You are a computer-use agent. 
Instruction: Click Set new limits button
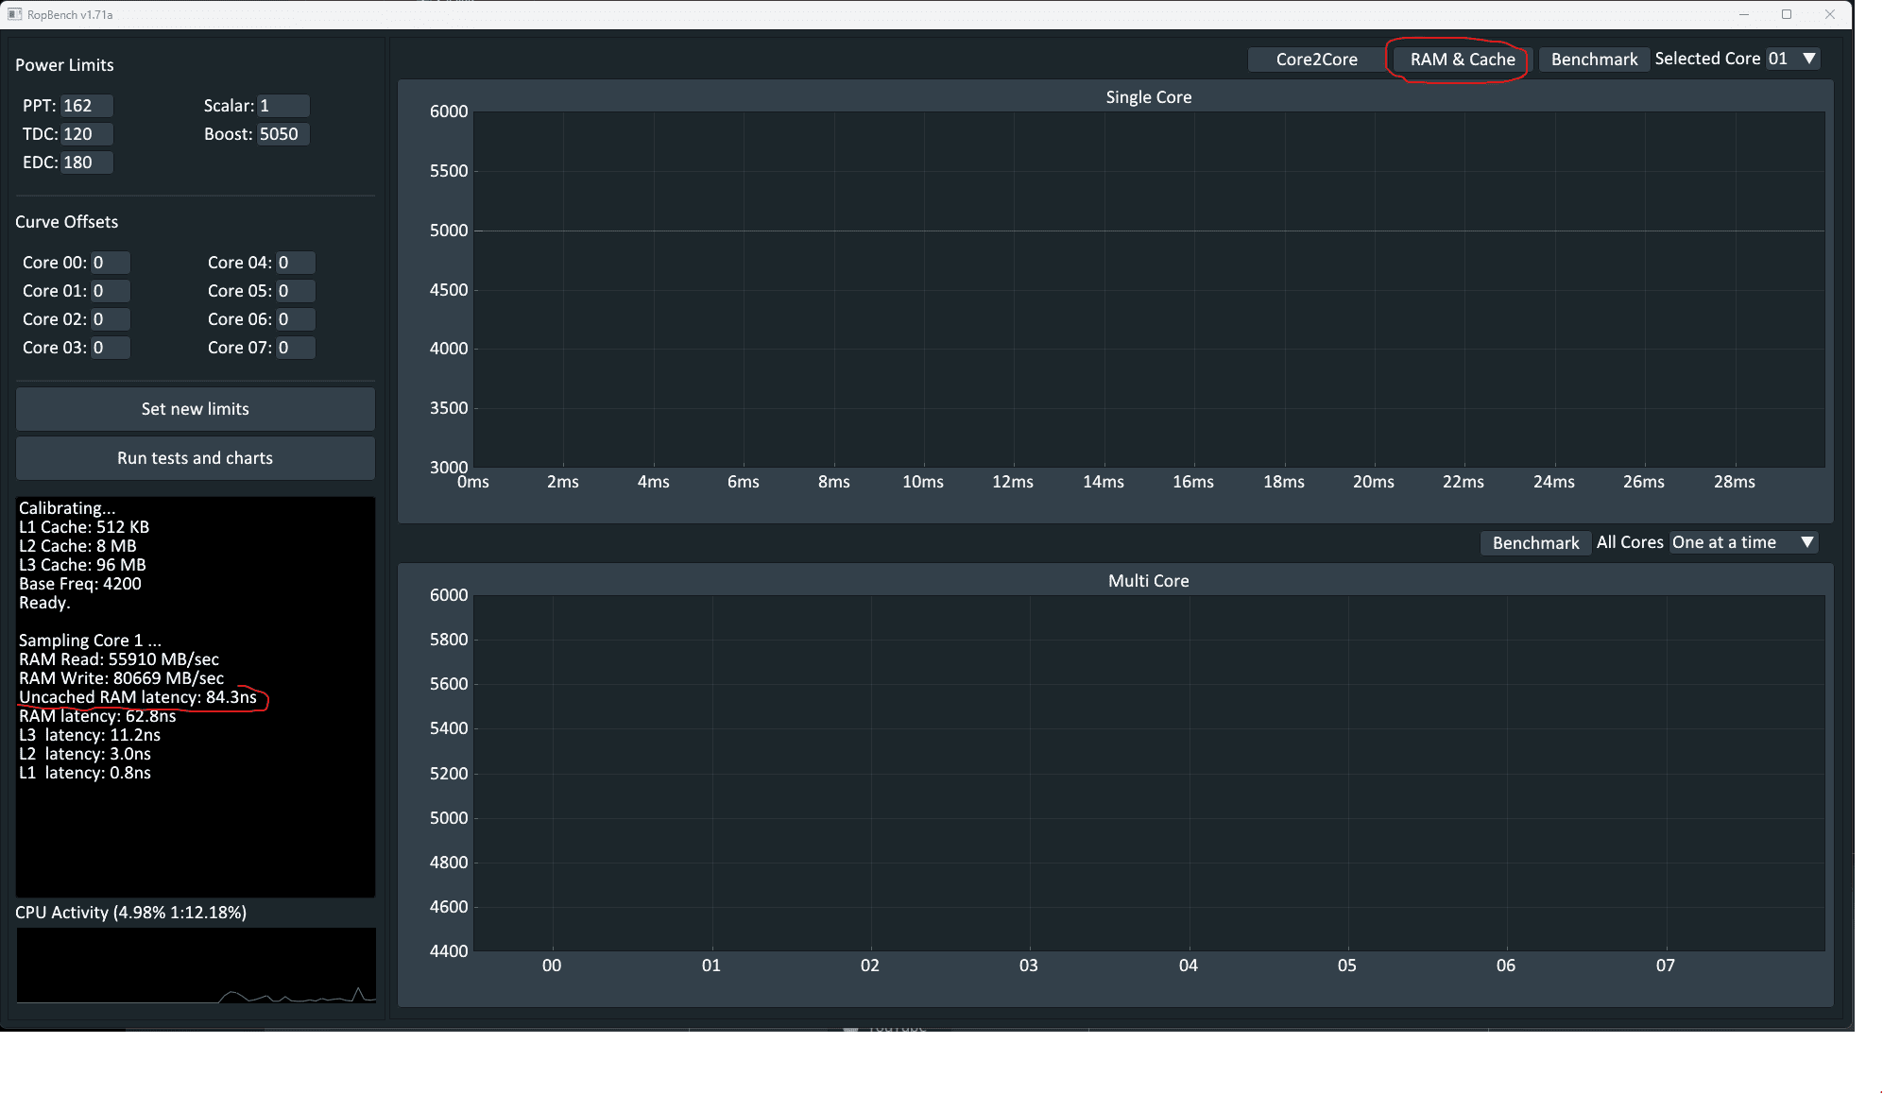tap(196, 409)
